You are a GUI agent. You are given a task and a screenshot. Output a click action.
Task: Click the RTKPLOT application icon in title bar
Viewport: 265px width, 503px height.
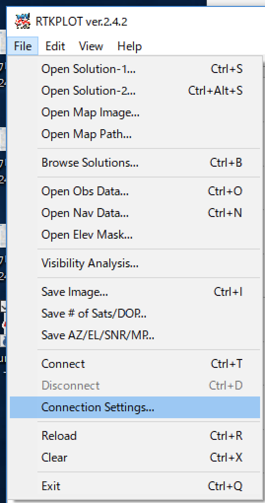23,21
